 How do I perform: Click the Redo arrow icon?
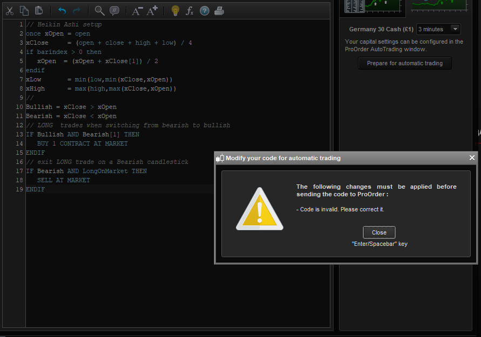77,11
